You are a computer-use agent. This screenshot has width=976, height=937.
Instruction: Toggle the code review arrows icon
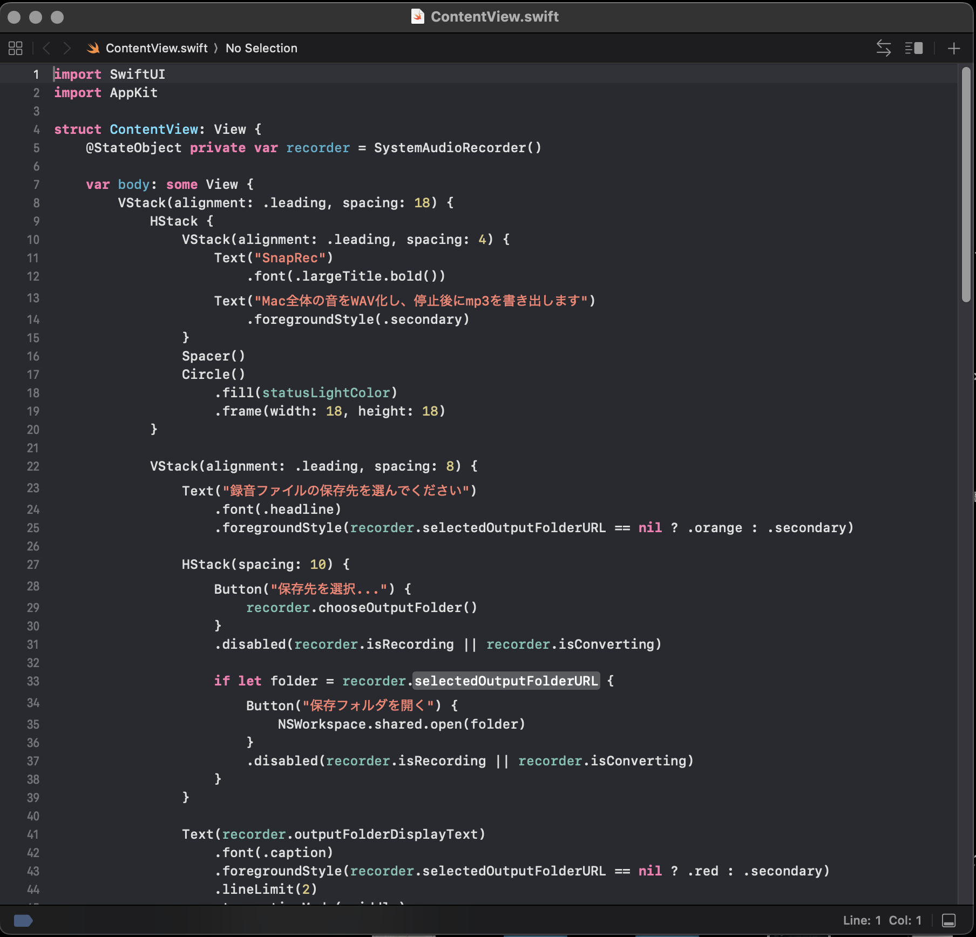[884, 48]
